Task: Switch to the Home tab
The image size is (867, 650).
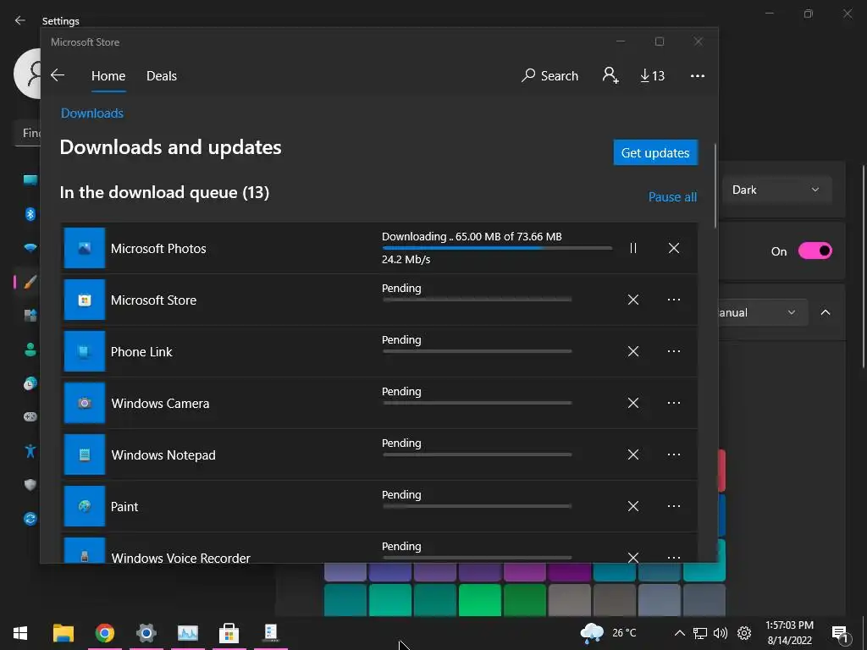Action: (x=108, y=75)
